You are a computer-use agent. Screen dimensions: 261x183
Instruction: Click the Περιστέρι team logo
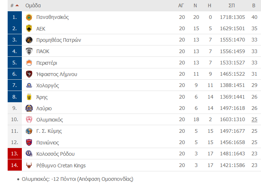(29, 63)
